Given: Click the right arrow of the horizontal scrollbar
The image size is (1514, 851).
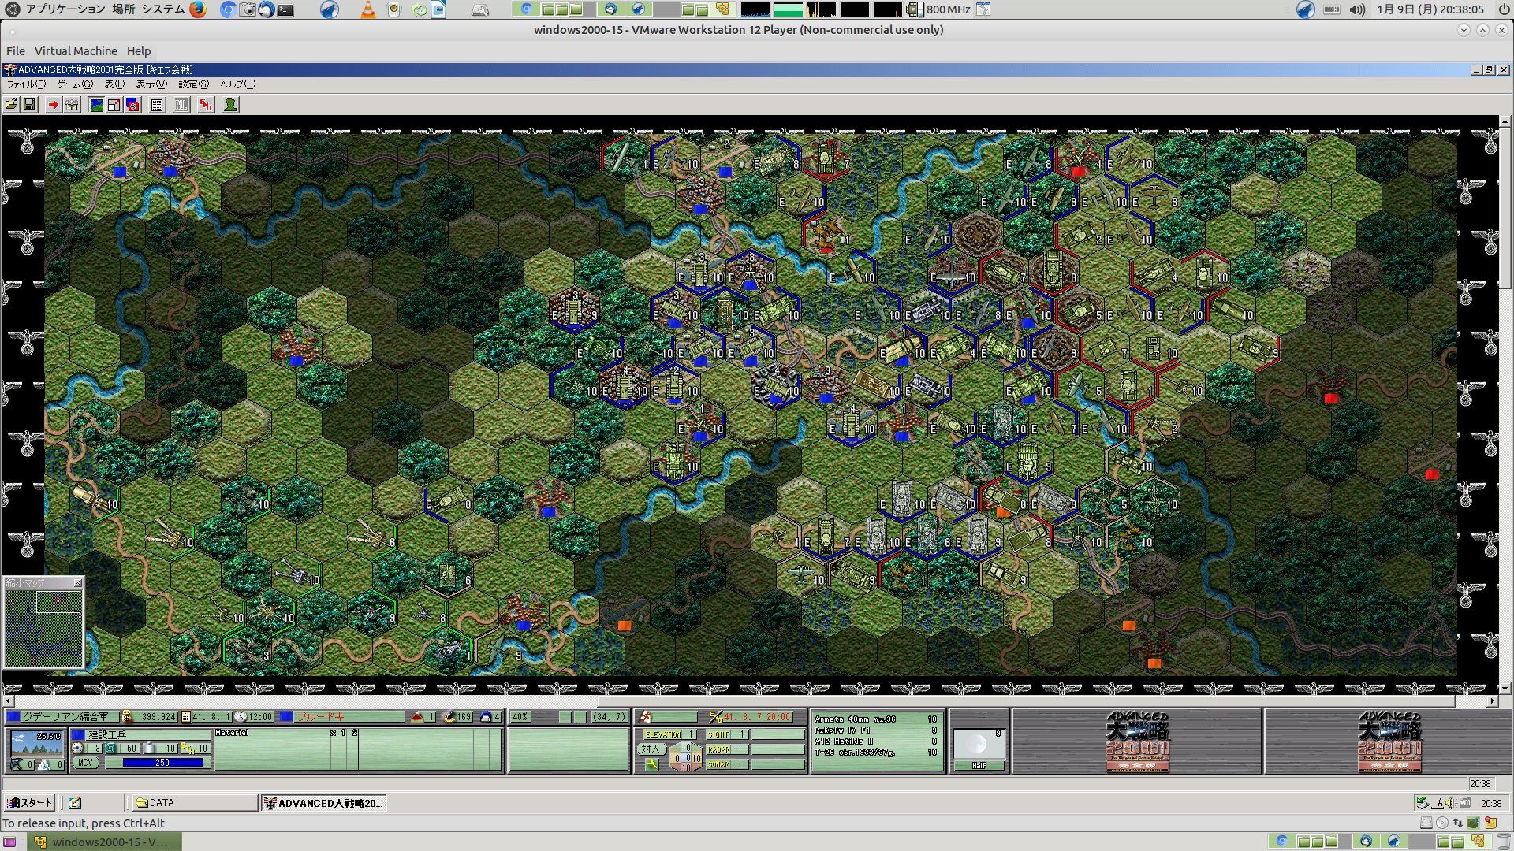Looking at the screenshot, I should tap(1492, 700).
